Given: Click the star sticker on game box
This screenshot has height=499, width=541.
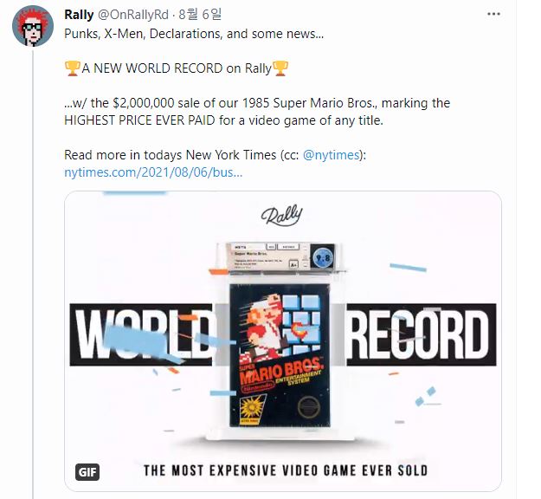Looking at the screenshot, I should (x=251, y=409).
